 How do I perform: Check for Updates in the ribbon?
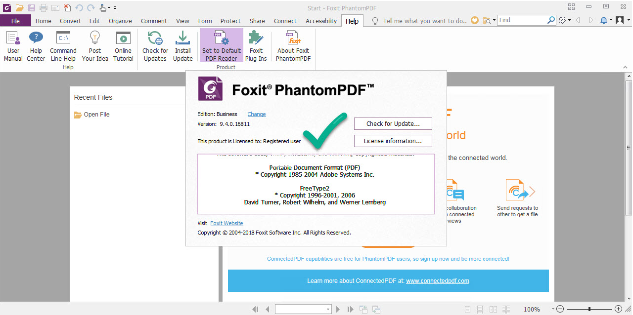point(155,46)
